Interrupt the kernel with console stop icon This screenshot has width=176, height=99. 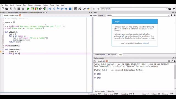click(x=169, y=61)
